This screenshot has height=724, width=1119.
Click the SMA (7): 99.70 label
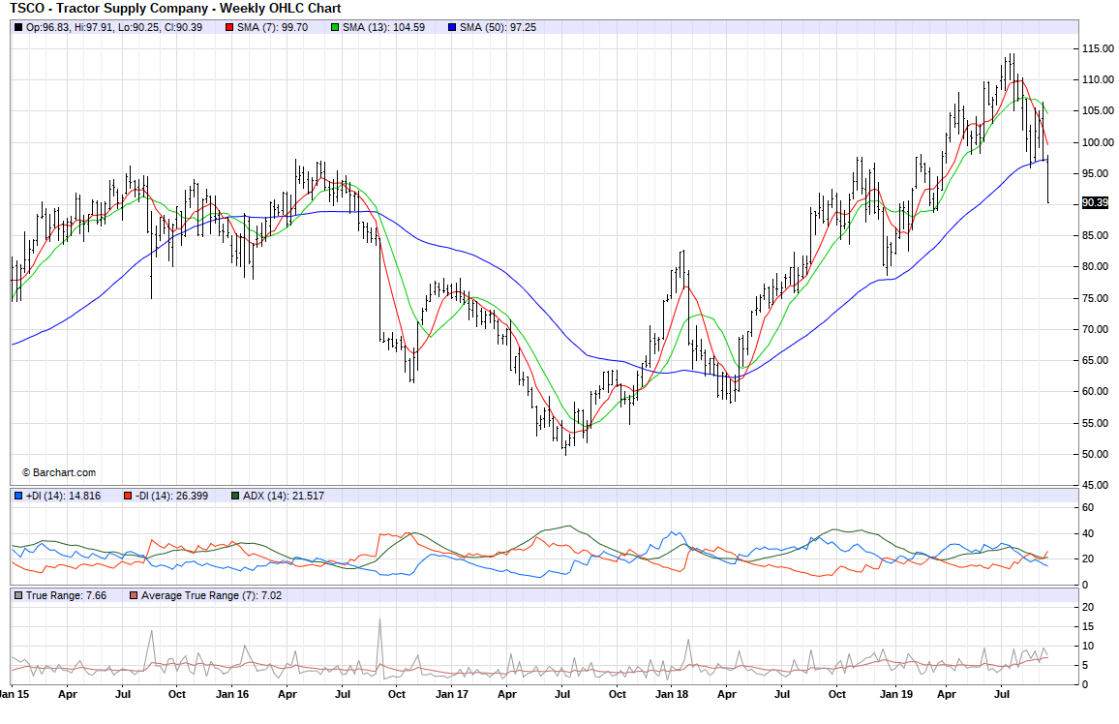click(273, 27)
